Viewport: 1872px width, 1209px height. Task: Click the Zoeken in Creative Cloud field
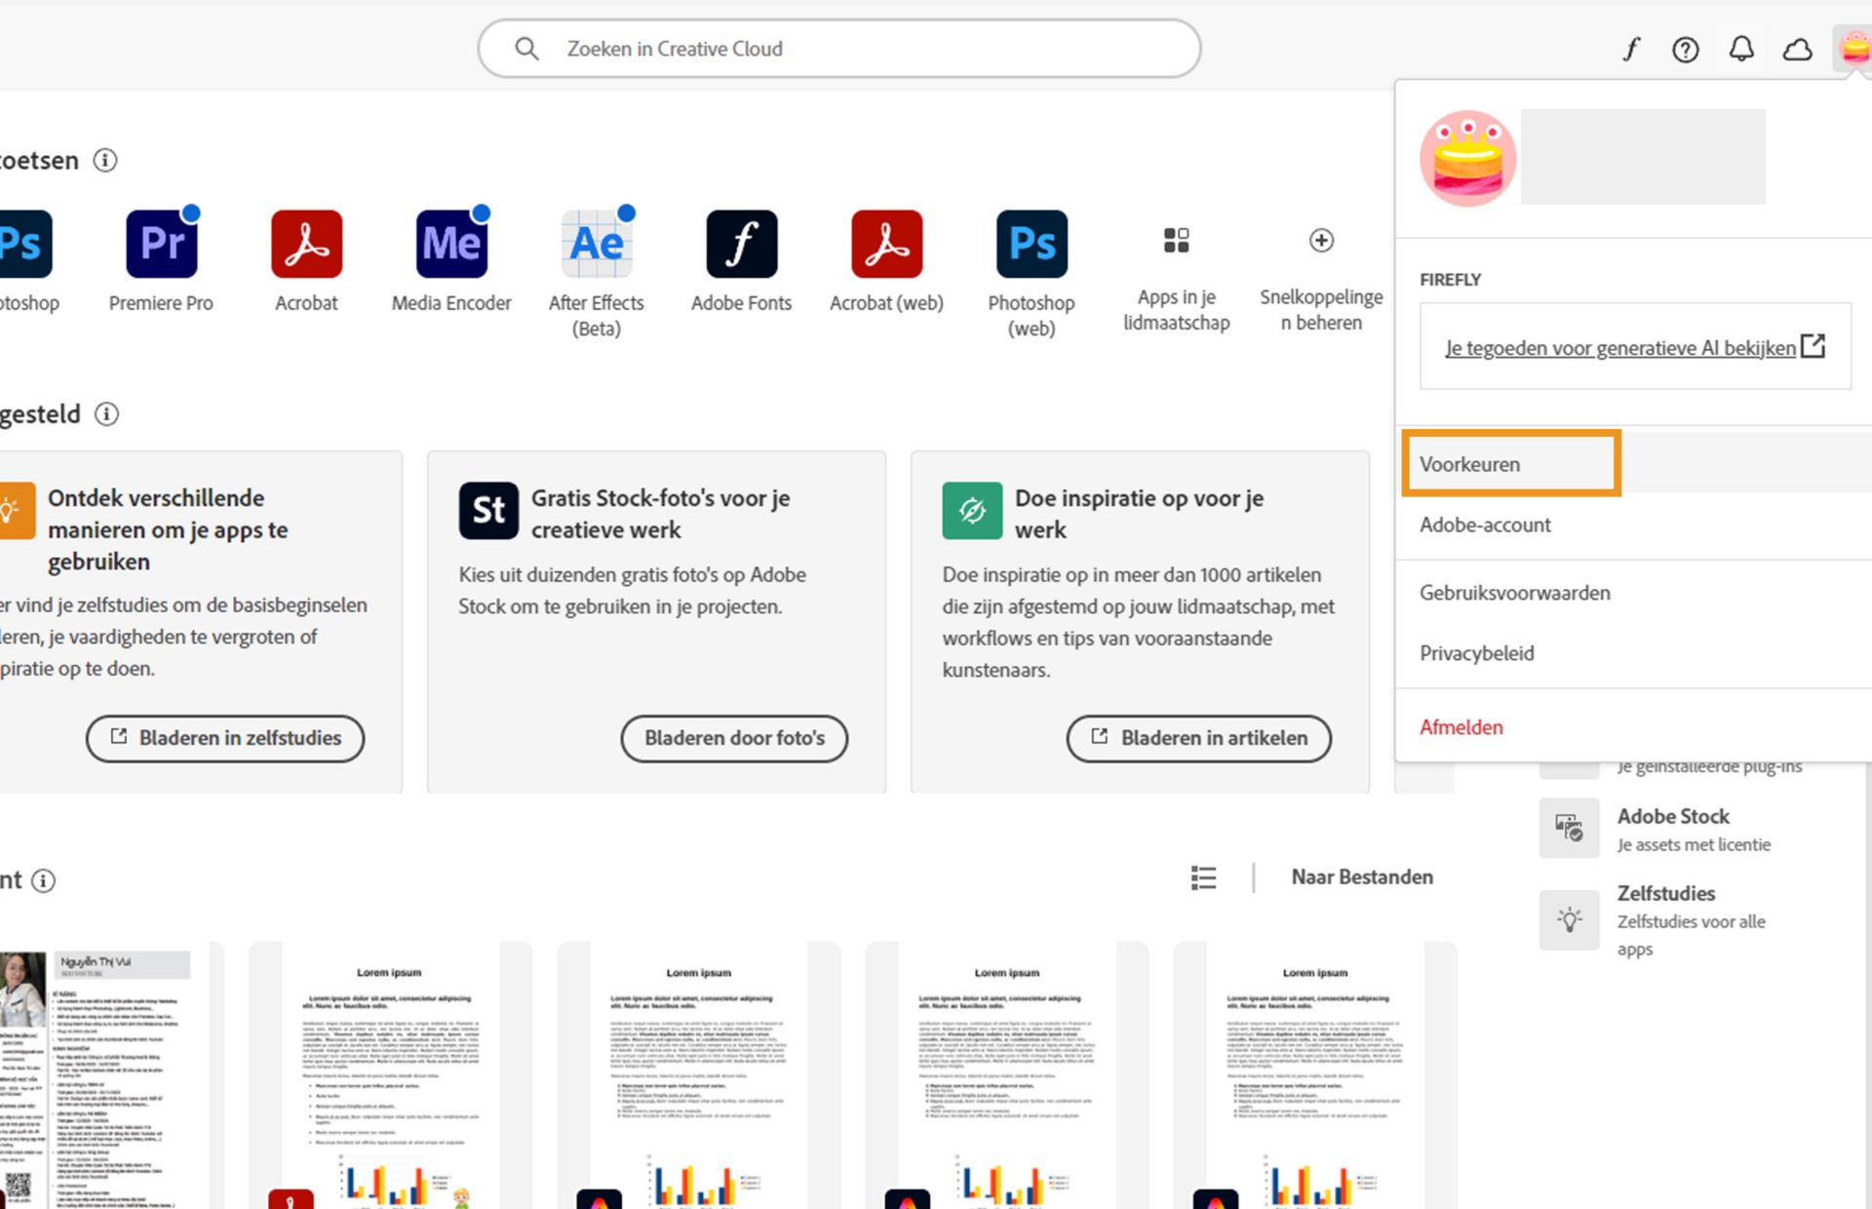(838, 49)
